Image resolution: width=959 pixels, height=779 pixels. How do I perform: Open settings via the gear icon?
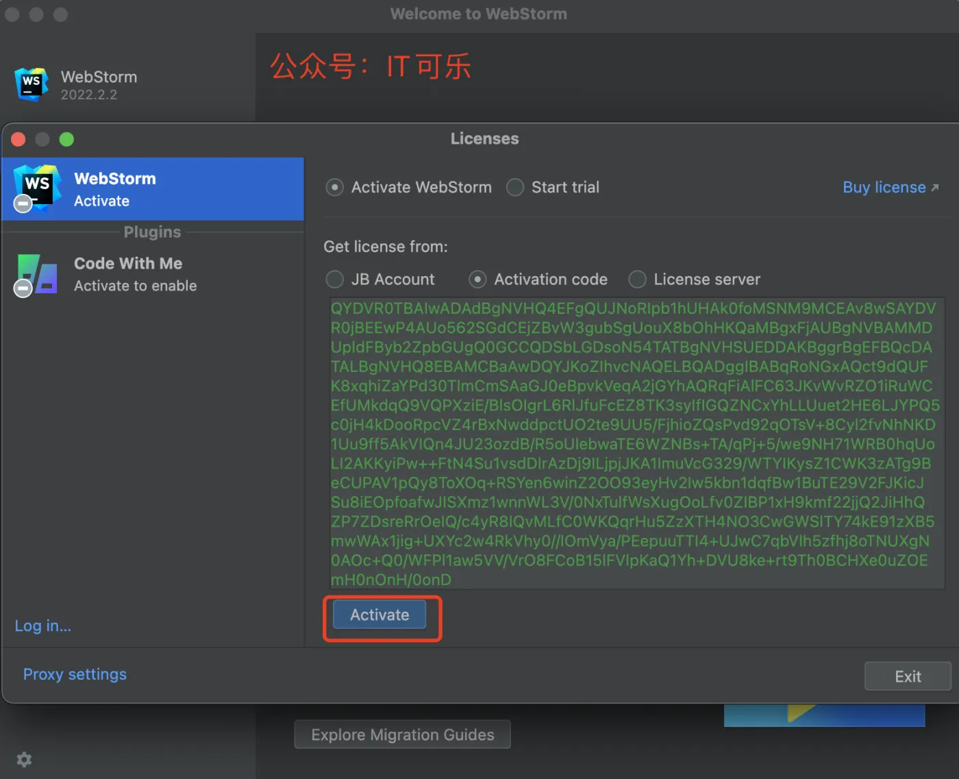(23, 759)
